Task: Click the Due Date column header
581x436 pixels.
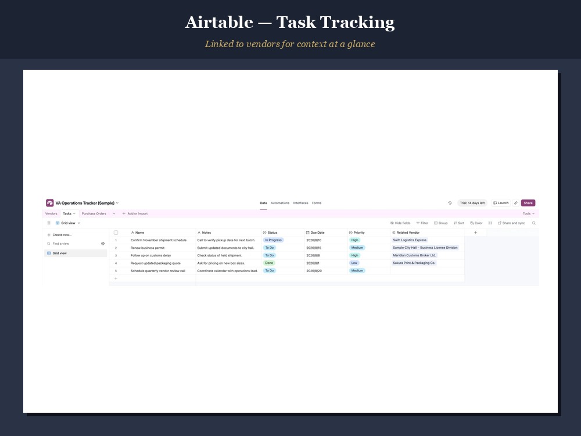Action: [x=326, y=233]
